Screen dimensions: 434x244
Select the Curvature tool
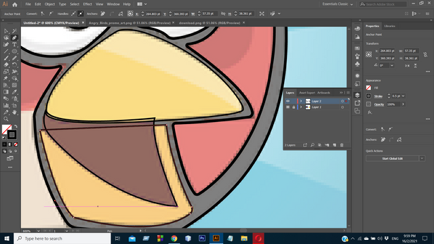click(x=6, y=45)
